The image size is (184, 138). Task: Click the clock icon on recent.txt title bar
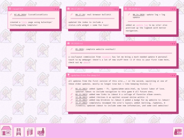(10, 9)
